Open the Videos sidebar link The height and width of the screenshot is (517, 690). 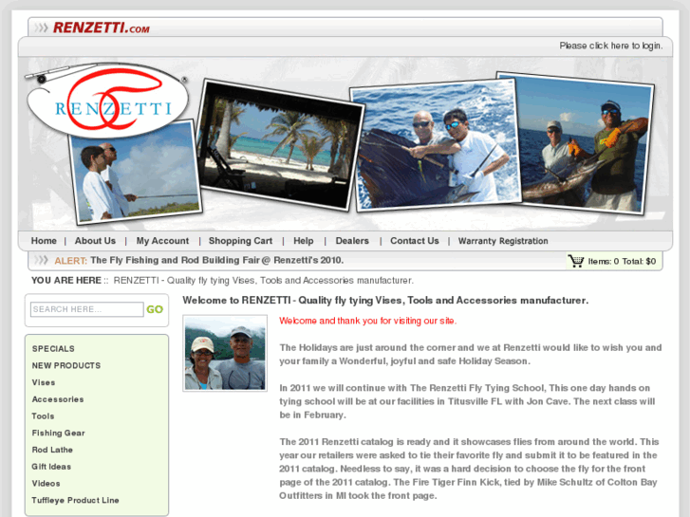tap(46, 483)
